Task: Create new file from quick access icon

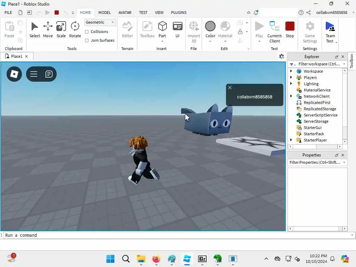Action: click(x=21, y=13)
